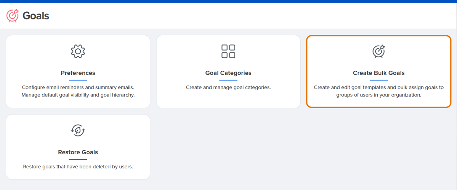Click the Goals target logo icon

13,16
